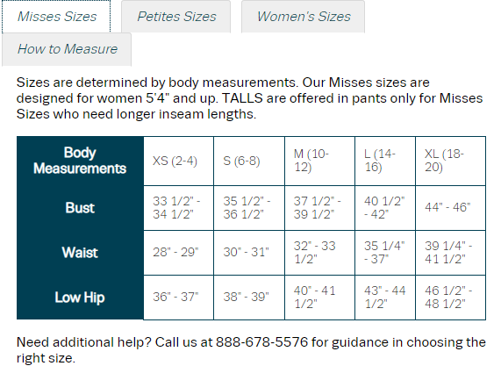Select the M (10-12) size column header
501x366 pixels.
pyautogui.click(x=319, y=161)
